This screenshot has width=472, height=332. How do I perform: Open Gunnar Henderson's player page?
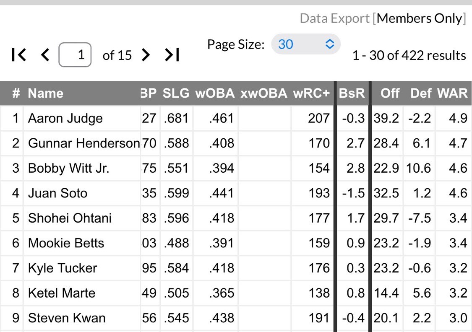pos(83,143)
